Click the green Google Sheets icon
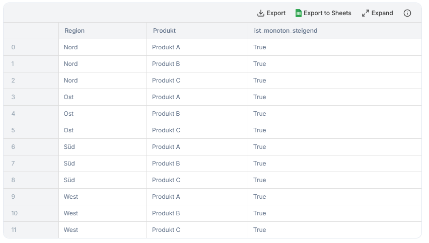 coord(299,13)
